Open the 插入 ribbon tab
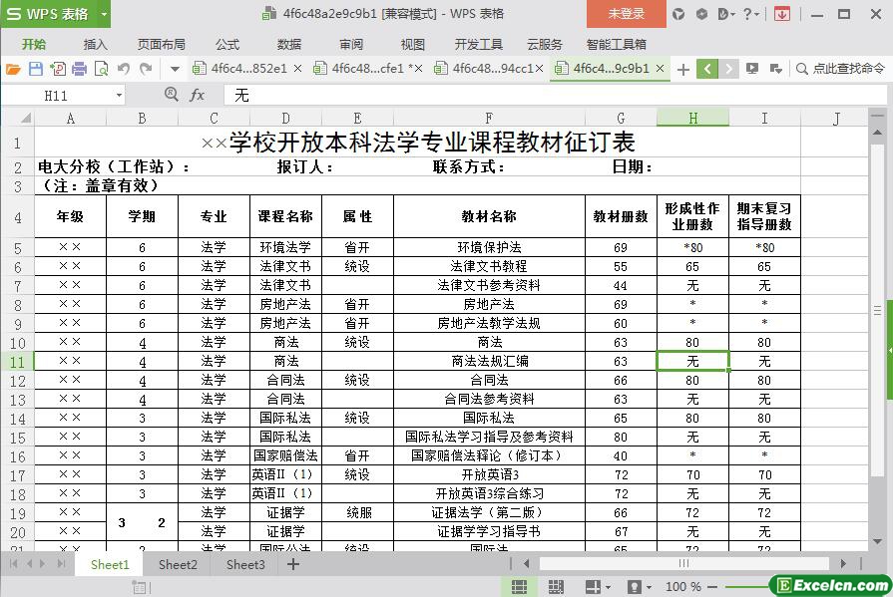Screen dimensions: 893x597 [95, 45]
